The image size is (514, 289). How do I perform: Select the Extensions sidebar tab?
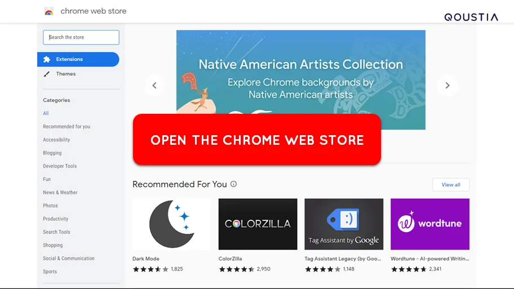point(78,59)
